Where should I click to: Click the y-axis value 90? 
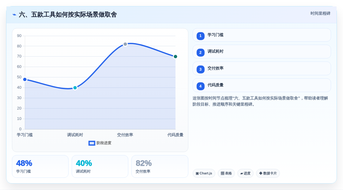click(19, 35)
